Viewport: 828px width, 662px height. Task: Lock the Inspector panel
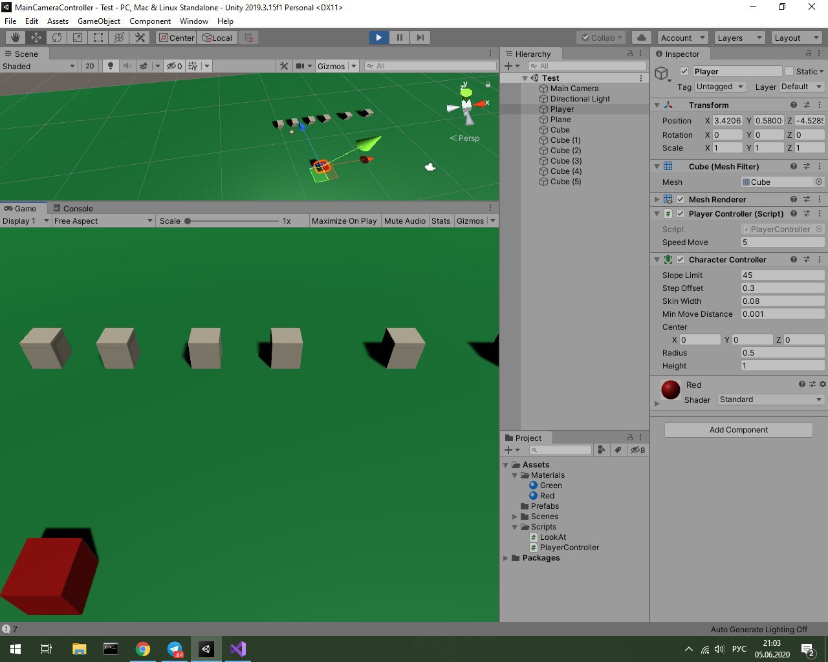(x=808, y=54)
